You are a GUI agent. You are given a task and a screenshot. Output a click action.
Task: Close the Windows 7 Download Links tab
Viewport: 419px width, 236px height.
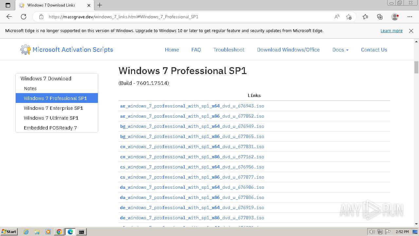point(89,5)
